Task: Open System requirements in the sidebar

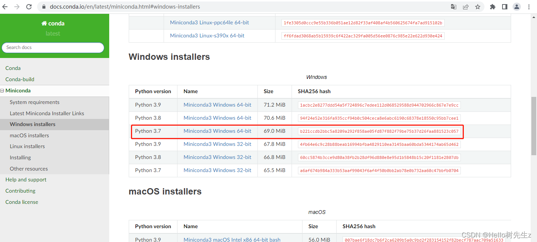Action: coord(35,102)
